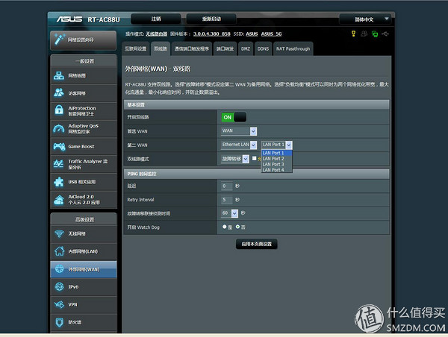The width and height of the screenshot is (448, 337).
Task: Open AiProtection padlock icon
Action: [x=59, y=110]
